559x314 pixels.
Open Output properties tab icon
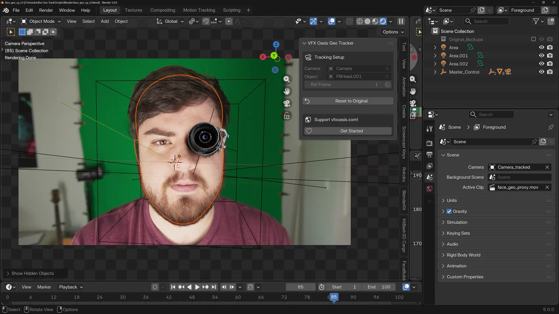tap(429, 154)
